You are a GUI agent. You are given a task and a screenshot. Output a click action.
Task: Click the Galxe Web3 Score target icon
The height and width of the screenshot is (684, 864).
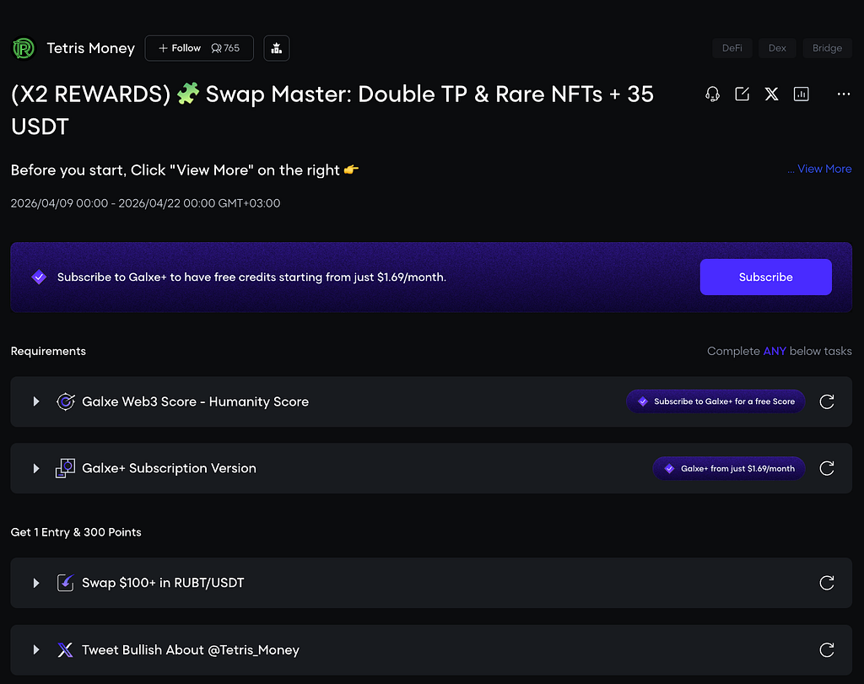coord(66,401)
